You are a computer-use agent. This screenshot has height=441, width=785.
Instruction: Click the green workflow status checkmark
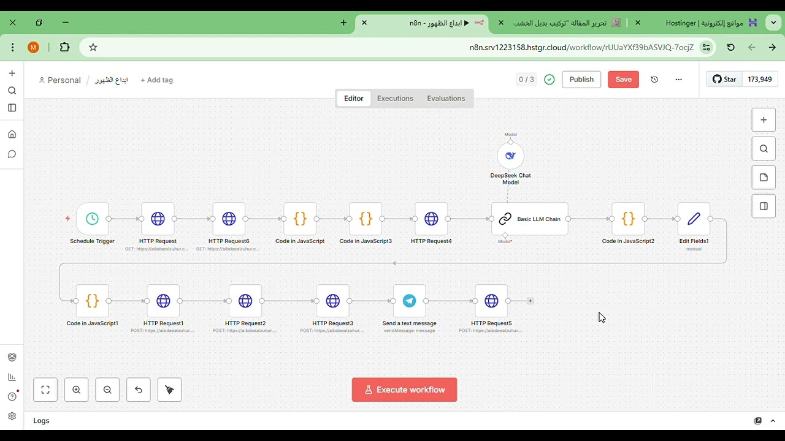[549, 80]
